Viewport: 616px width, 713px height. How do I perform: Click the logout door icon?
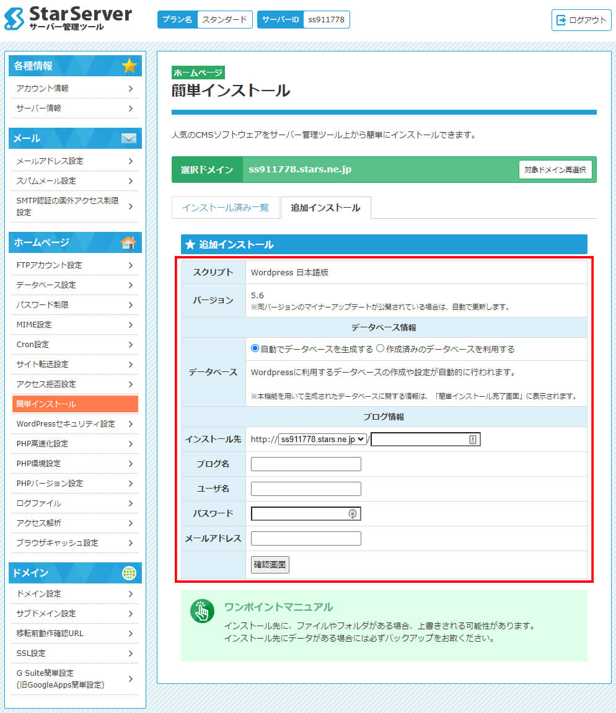(561, 20)
